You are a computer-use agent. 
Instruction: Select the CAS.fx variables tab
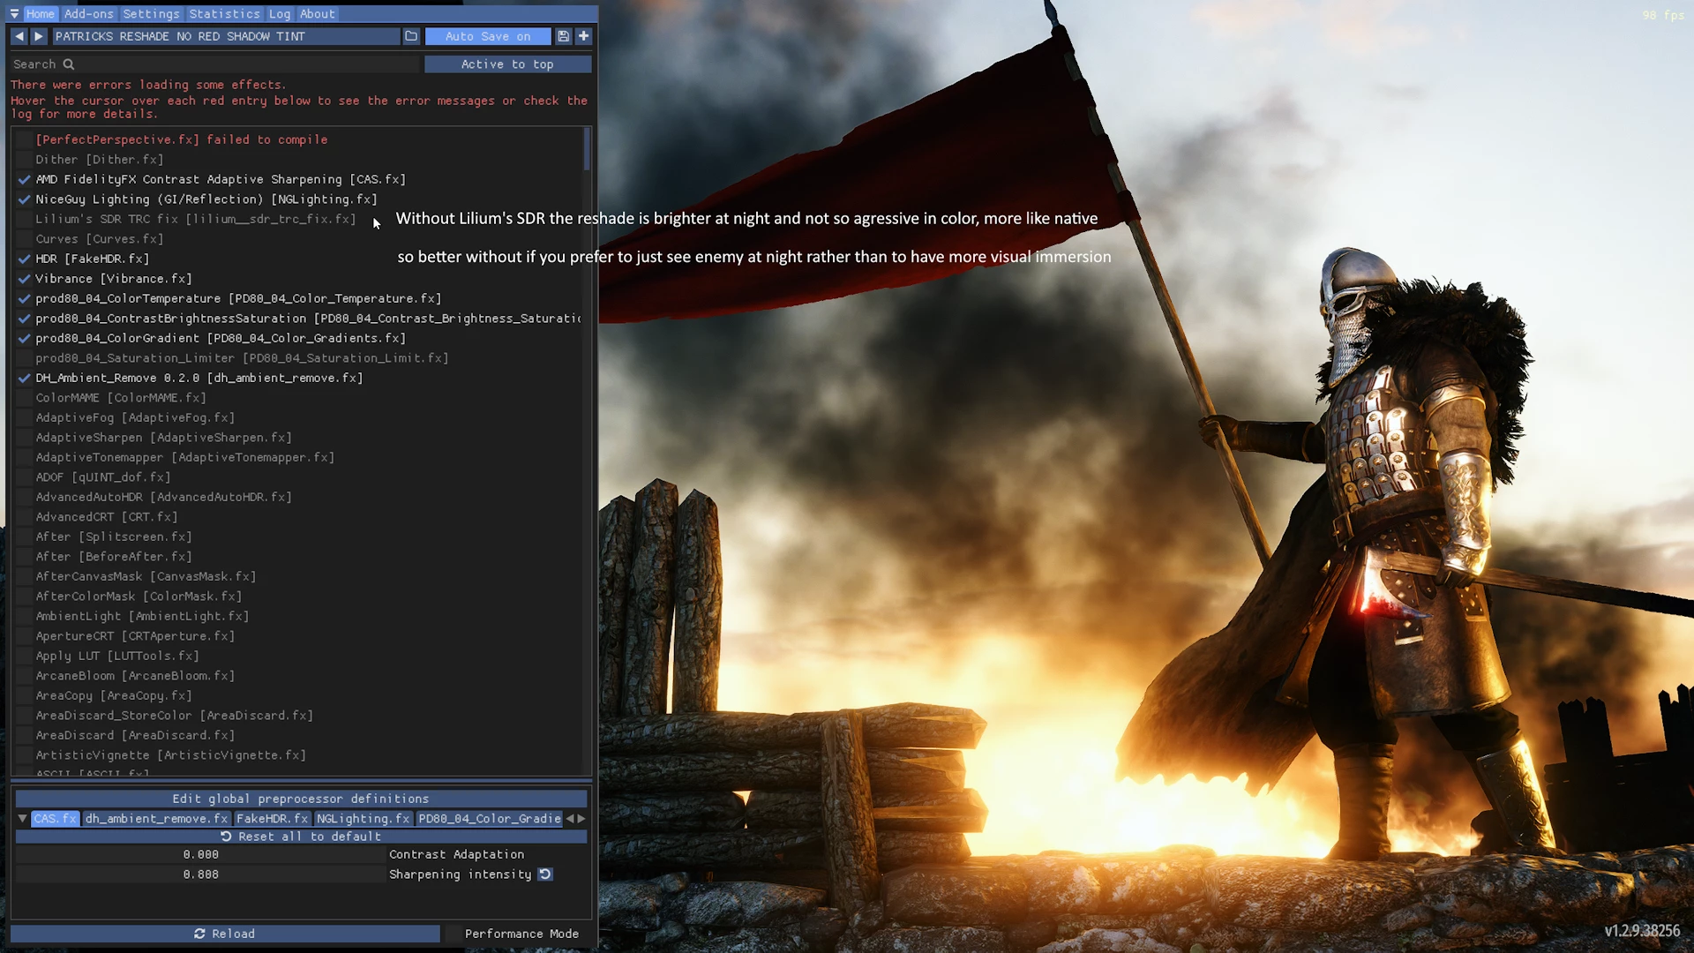[x=56, y=819]
